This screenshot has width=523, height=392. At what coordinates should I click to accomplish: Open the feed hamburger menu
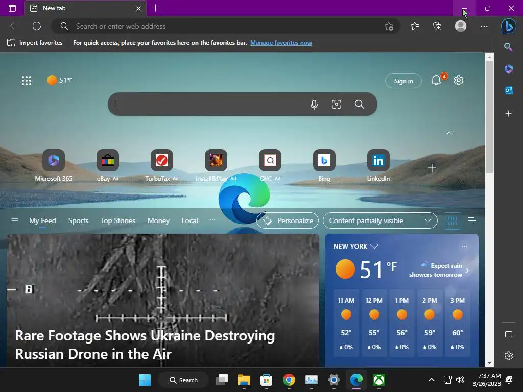click(x=15, y=220)
